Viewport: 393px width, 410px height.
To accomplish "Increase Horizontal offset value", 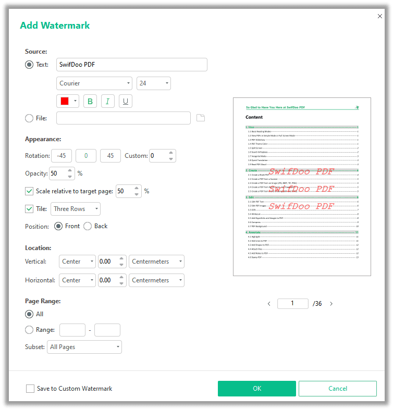I will (x=121, y=278).
